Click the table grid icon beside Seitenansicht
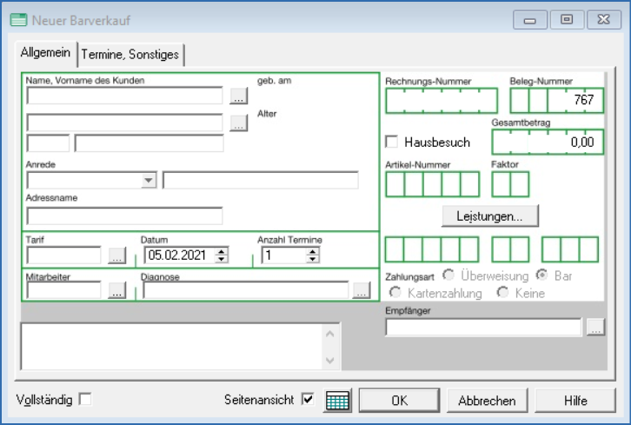 [x=337, y=401]
